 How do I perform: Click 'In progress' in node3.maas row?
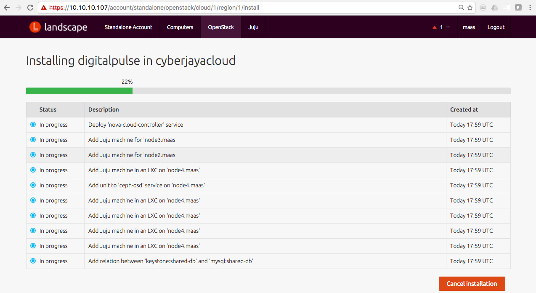pyautogui.click(x=53, y=140)
